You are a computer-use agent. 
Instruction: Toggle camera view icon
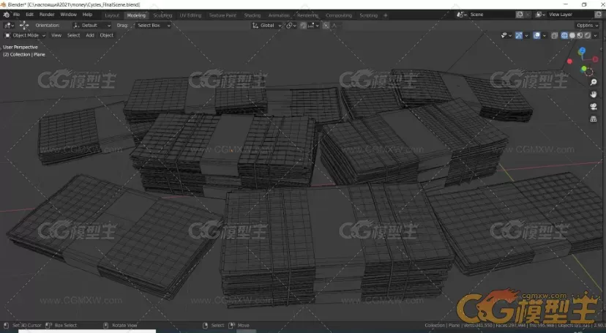click(x=594, y=107)
